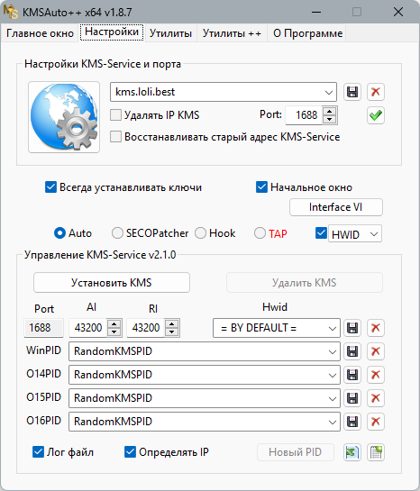Close the KMSAuto++ window
The image size is (420, 491).
398,13
